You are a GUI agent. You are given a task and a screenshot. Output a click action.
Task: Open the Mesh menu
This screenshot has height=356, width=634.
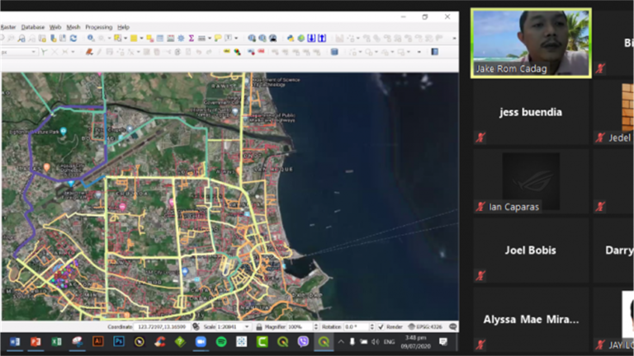[x=73, y=27]
